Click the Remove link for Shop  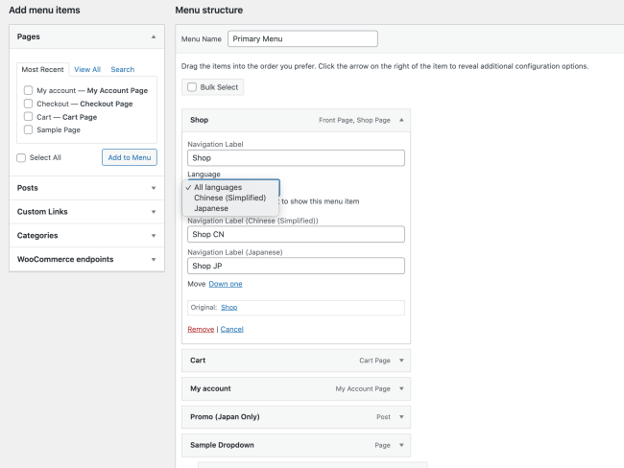(x=201, y=329)
